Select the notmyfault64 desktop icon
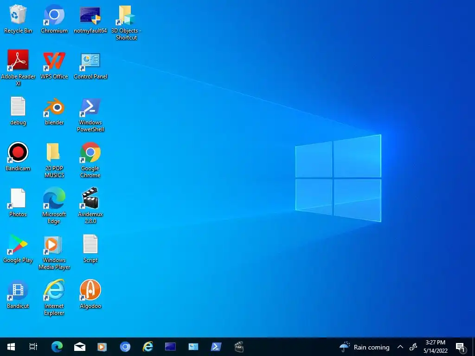 (x=90, y=19)
